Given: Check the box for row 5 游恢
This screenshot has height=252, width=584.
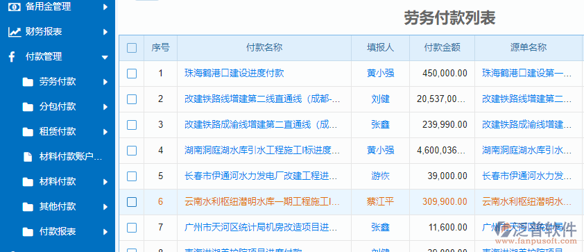Looking at the screenshot, I should point(132,176).
